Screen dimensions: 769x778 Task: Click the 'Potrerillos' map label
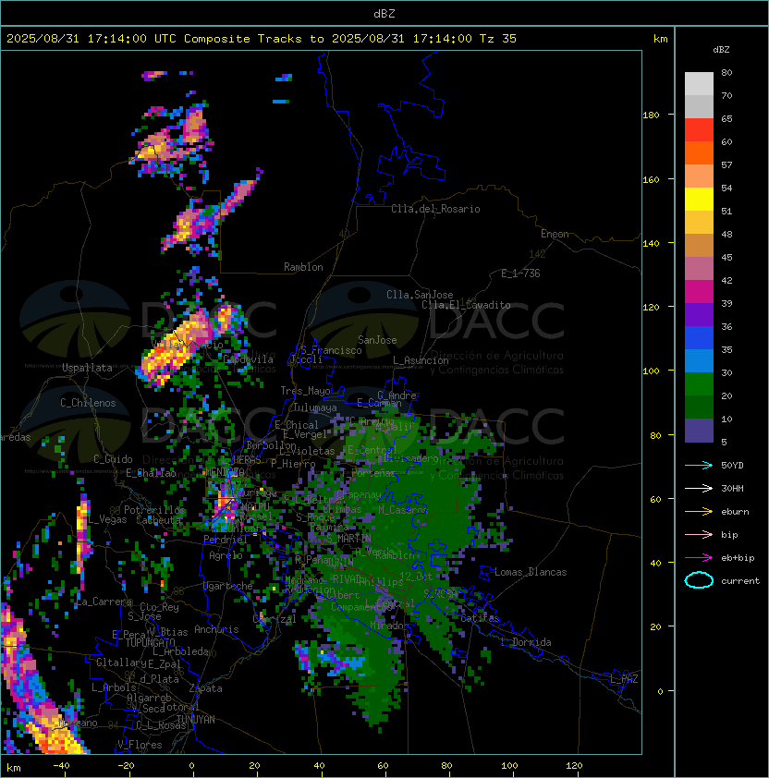[x=154, y=510]
